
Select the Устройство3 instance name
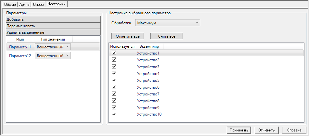point(148,67)
